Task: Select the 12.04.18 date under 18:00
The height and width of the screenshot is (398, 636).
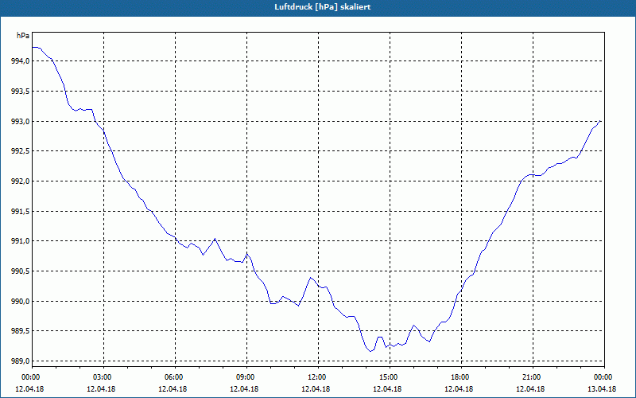Action: tap(459, 389)
